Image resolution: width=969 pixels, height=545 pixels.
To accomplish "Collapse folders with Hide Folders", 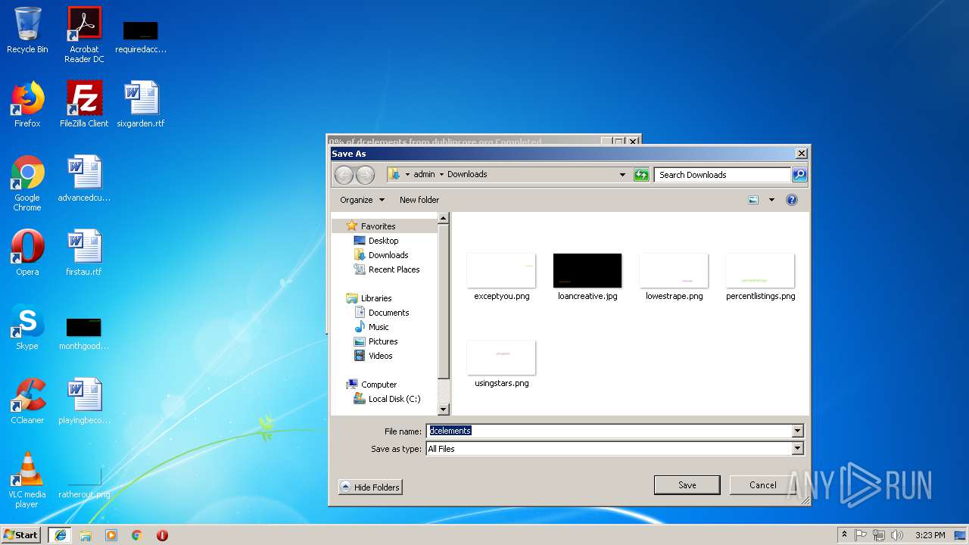I will click(x=370, y=487).
